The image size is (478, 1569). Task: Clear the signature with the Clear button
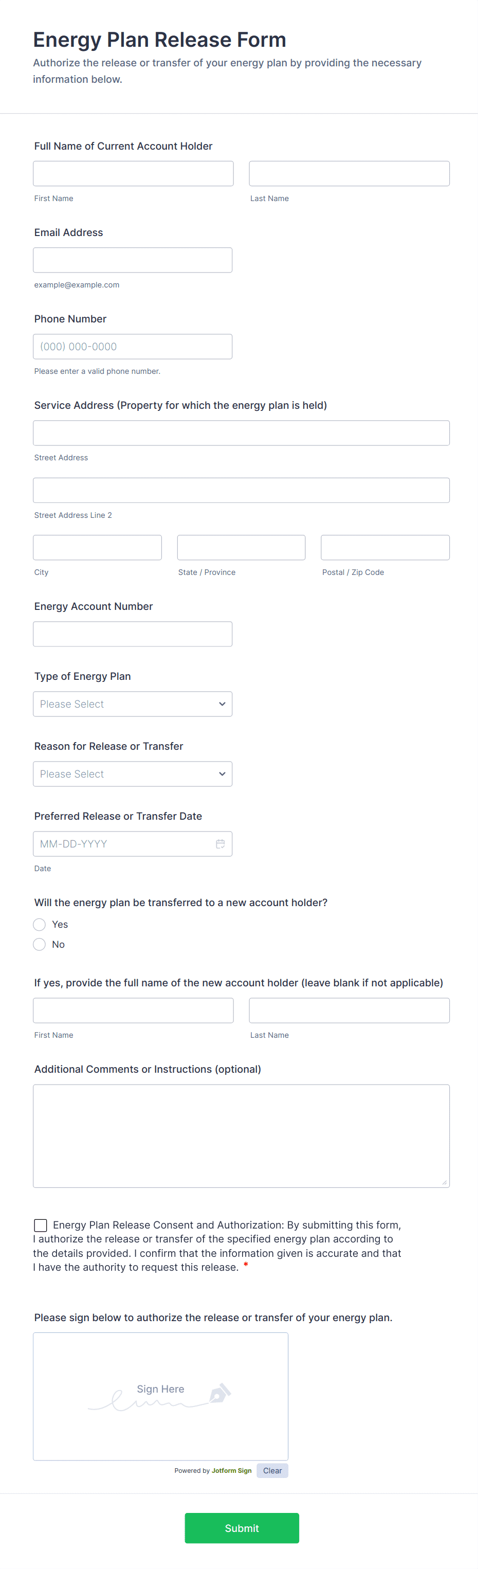pyautogui.click(x=272, y=1470)
